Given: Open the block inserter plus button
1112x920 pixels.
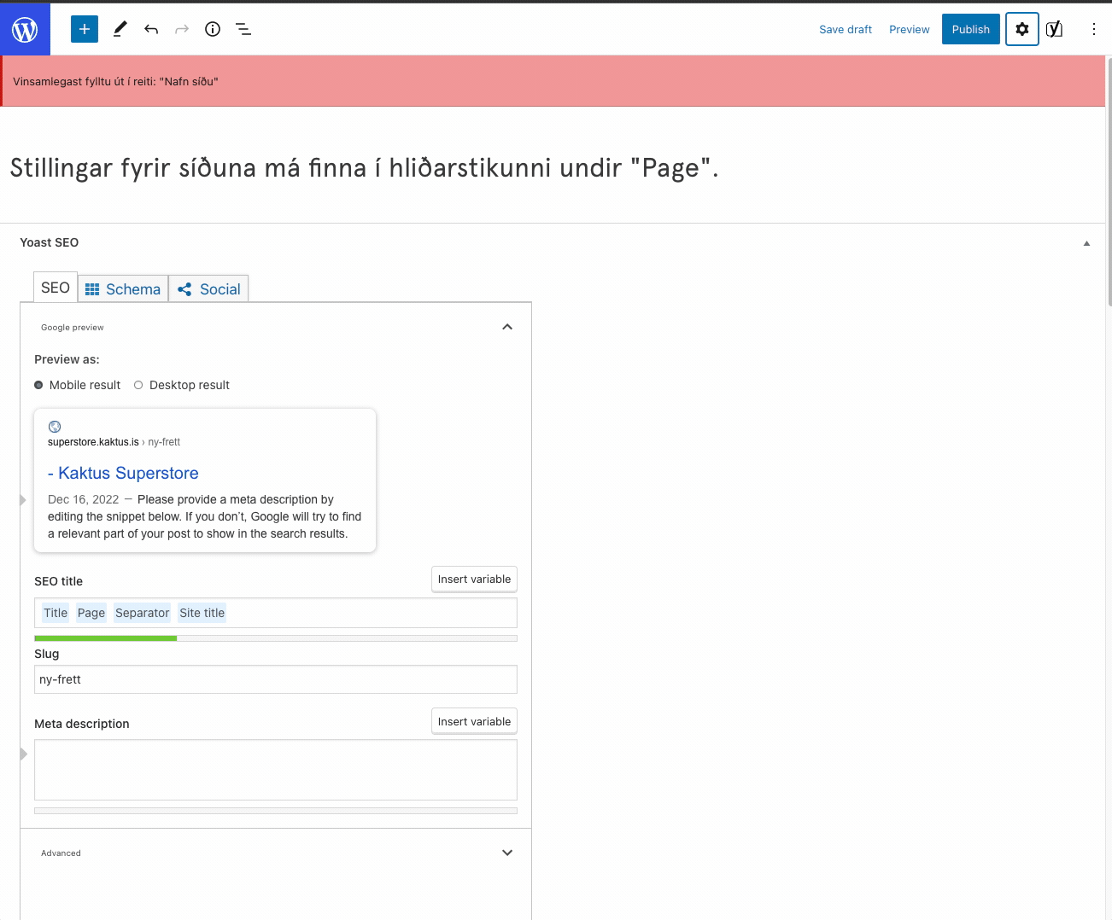Looking at the screenshot, I should (x=85, y=29).
